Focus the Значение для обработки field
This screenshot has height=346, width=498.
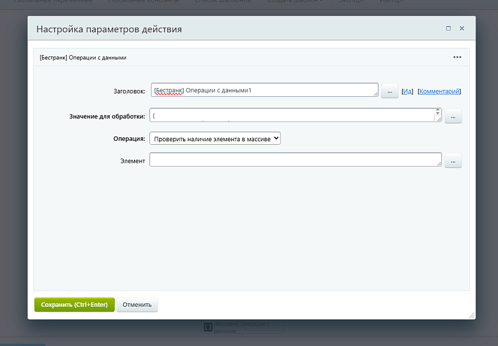tap(291, 115)
